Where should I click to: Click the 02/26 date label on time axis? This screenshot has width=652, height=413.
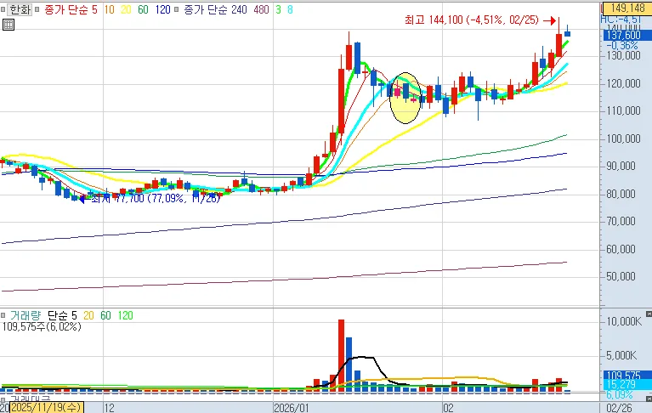pos(619,408)
